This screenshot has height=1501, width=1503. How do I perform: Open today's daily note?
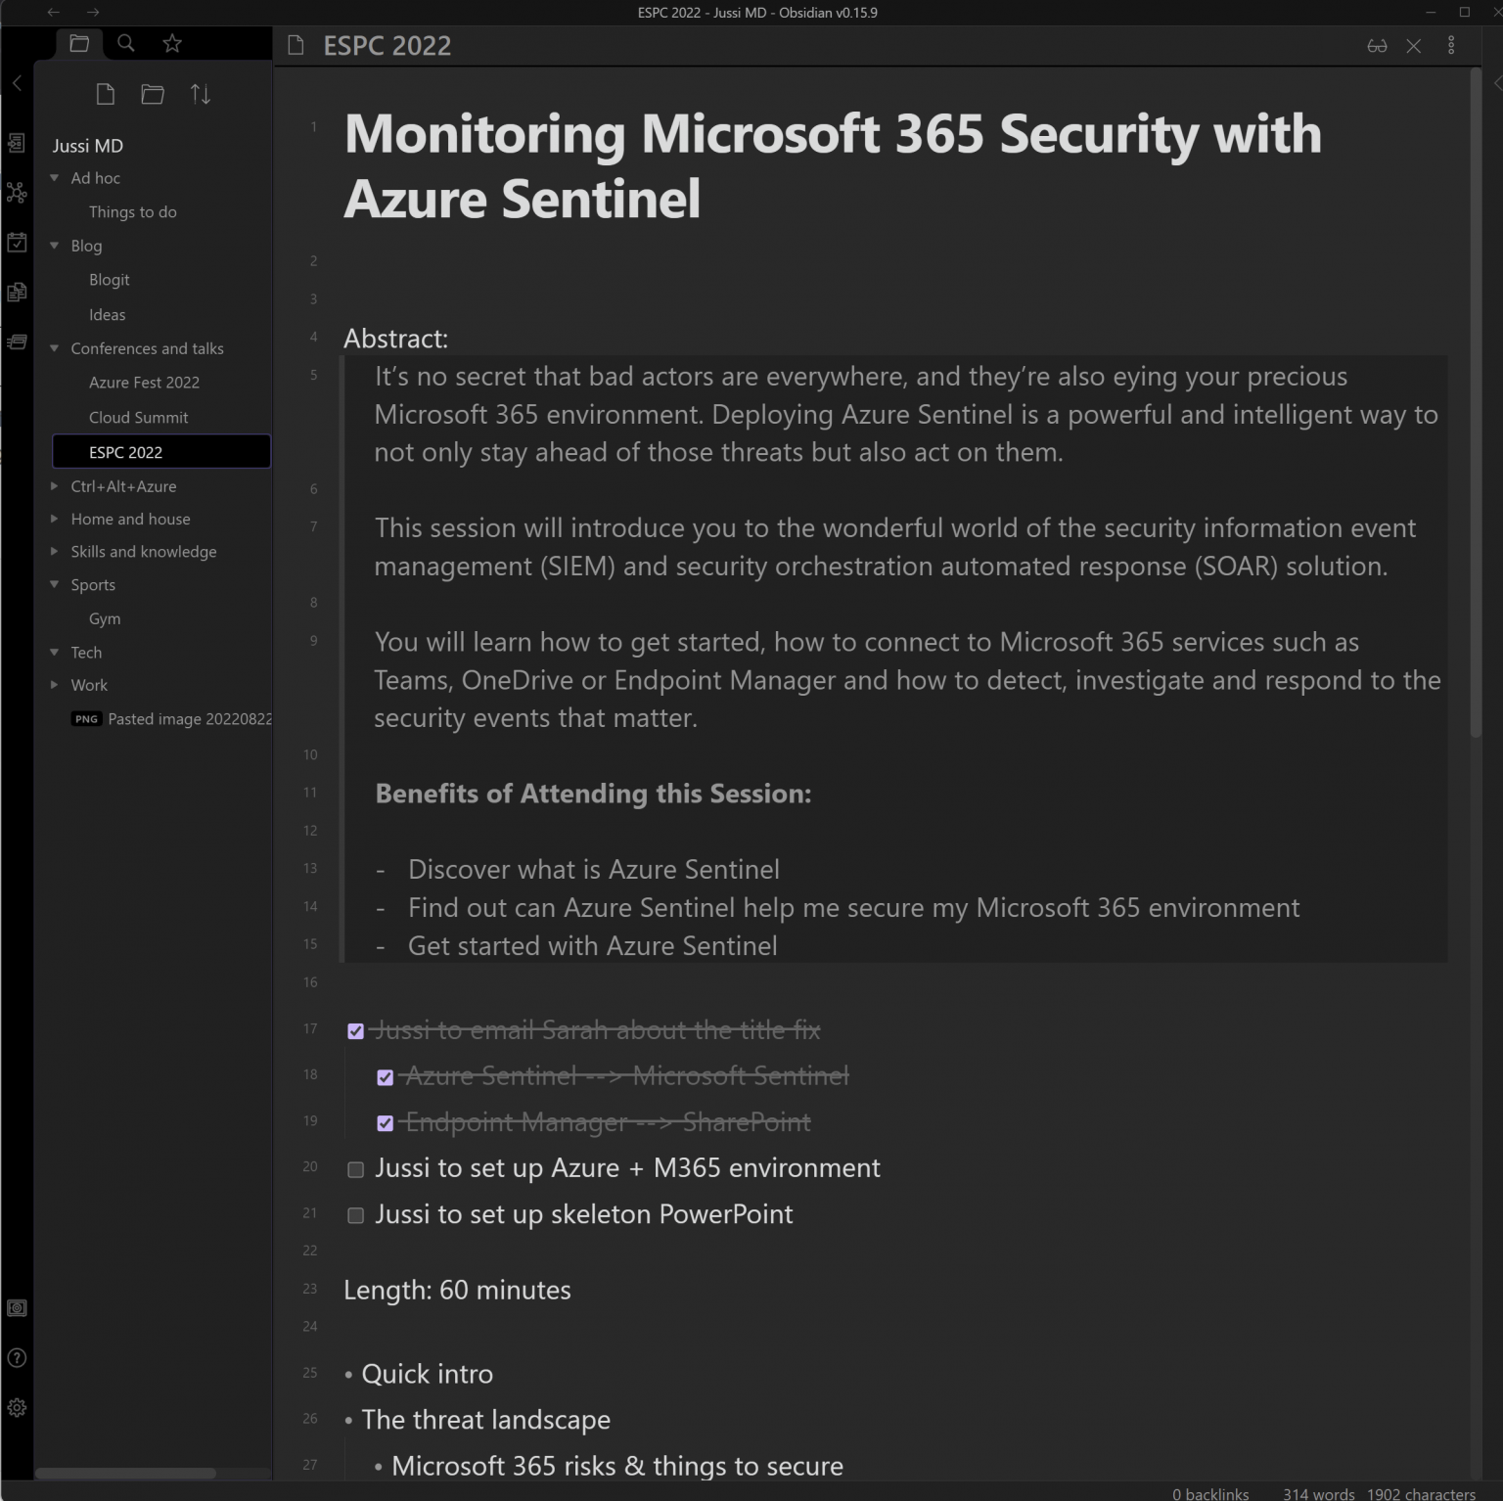(17, 243)
